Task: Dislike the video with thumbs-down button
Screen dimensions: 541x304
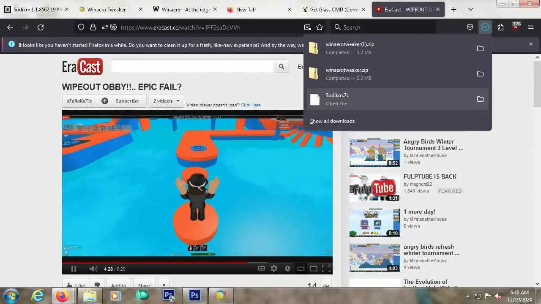Action: coord(97,285)
